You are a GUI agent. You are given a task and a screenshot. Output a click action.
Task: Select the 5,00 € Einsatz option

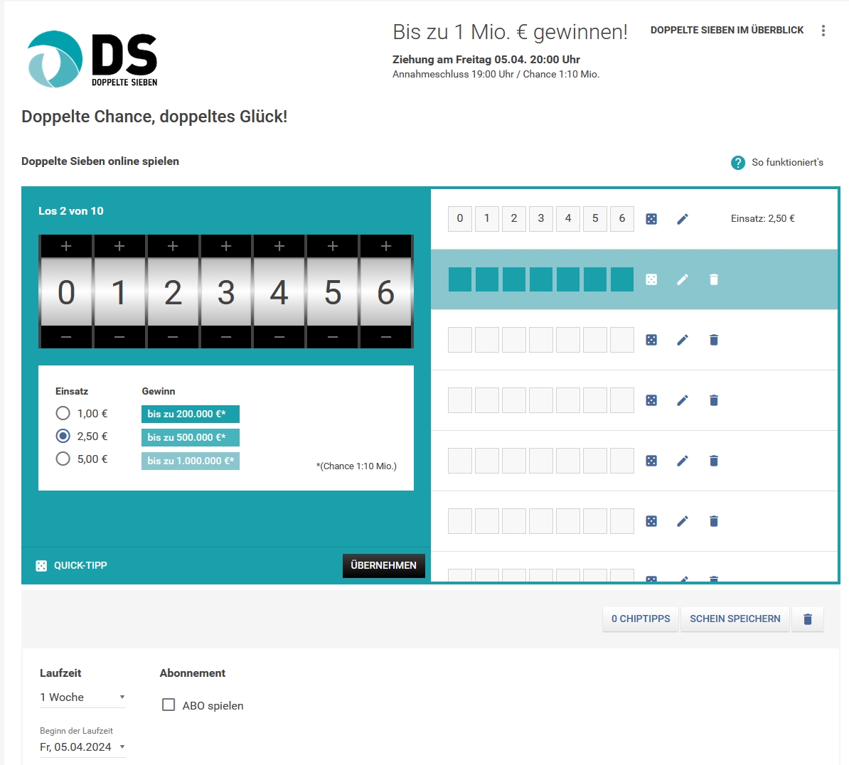click(x=63, y=459)
